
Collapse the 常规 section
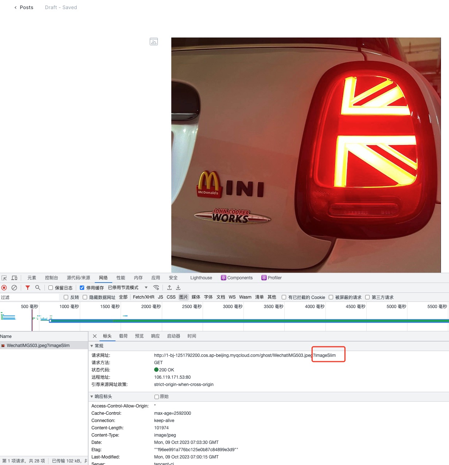click(92, 346)
